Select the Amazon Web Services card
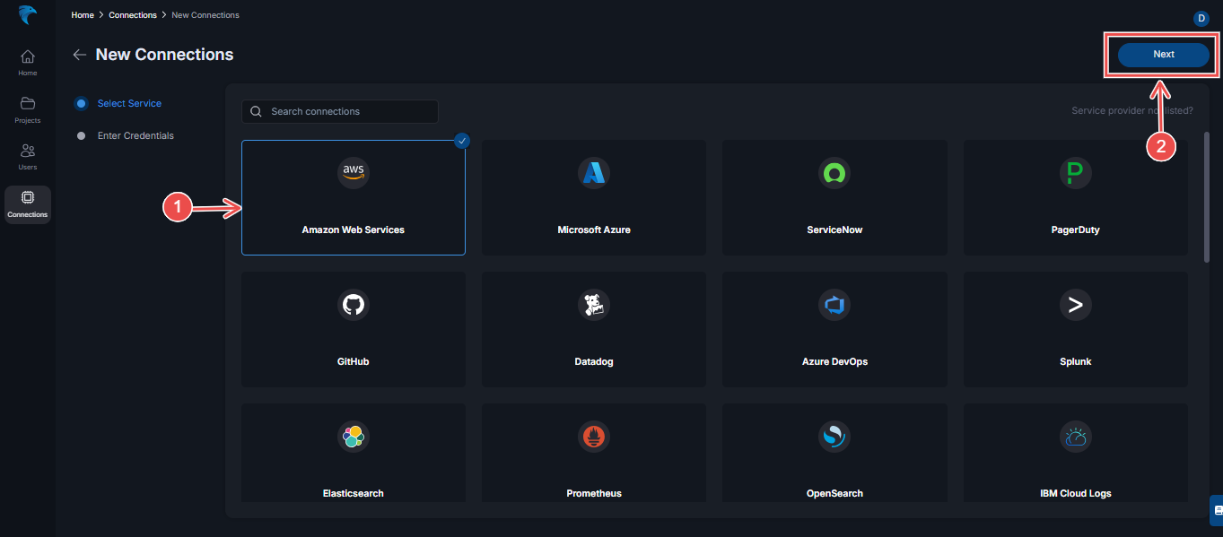The width and height of the screenshot is (1223, 537). (x=353, y=198)
